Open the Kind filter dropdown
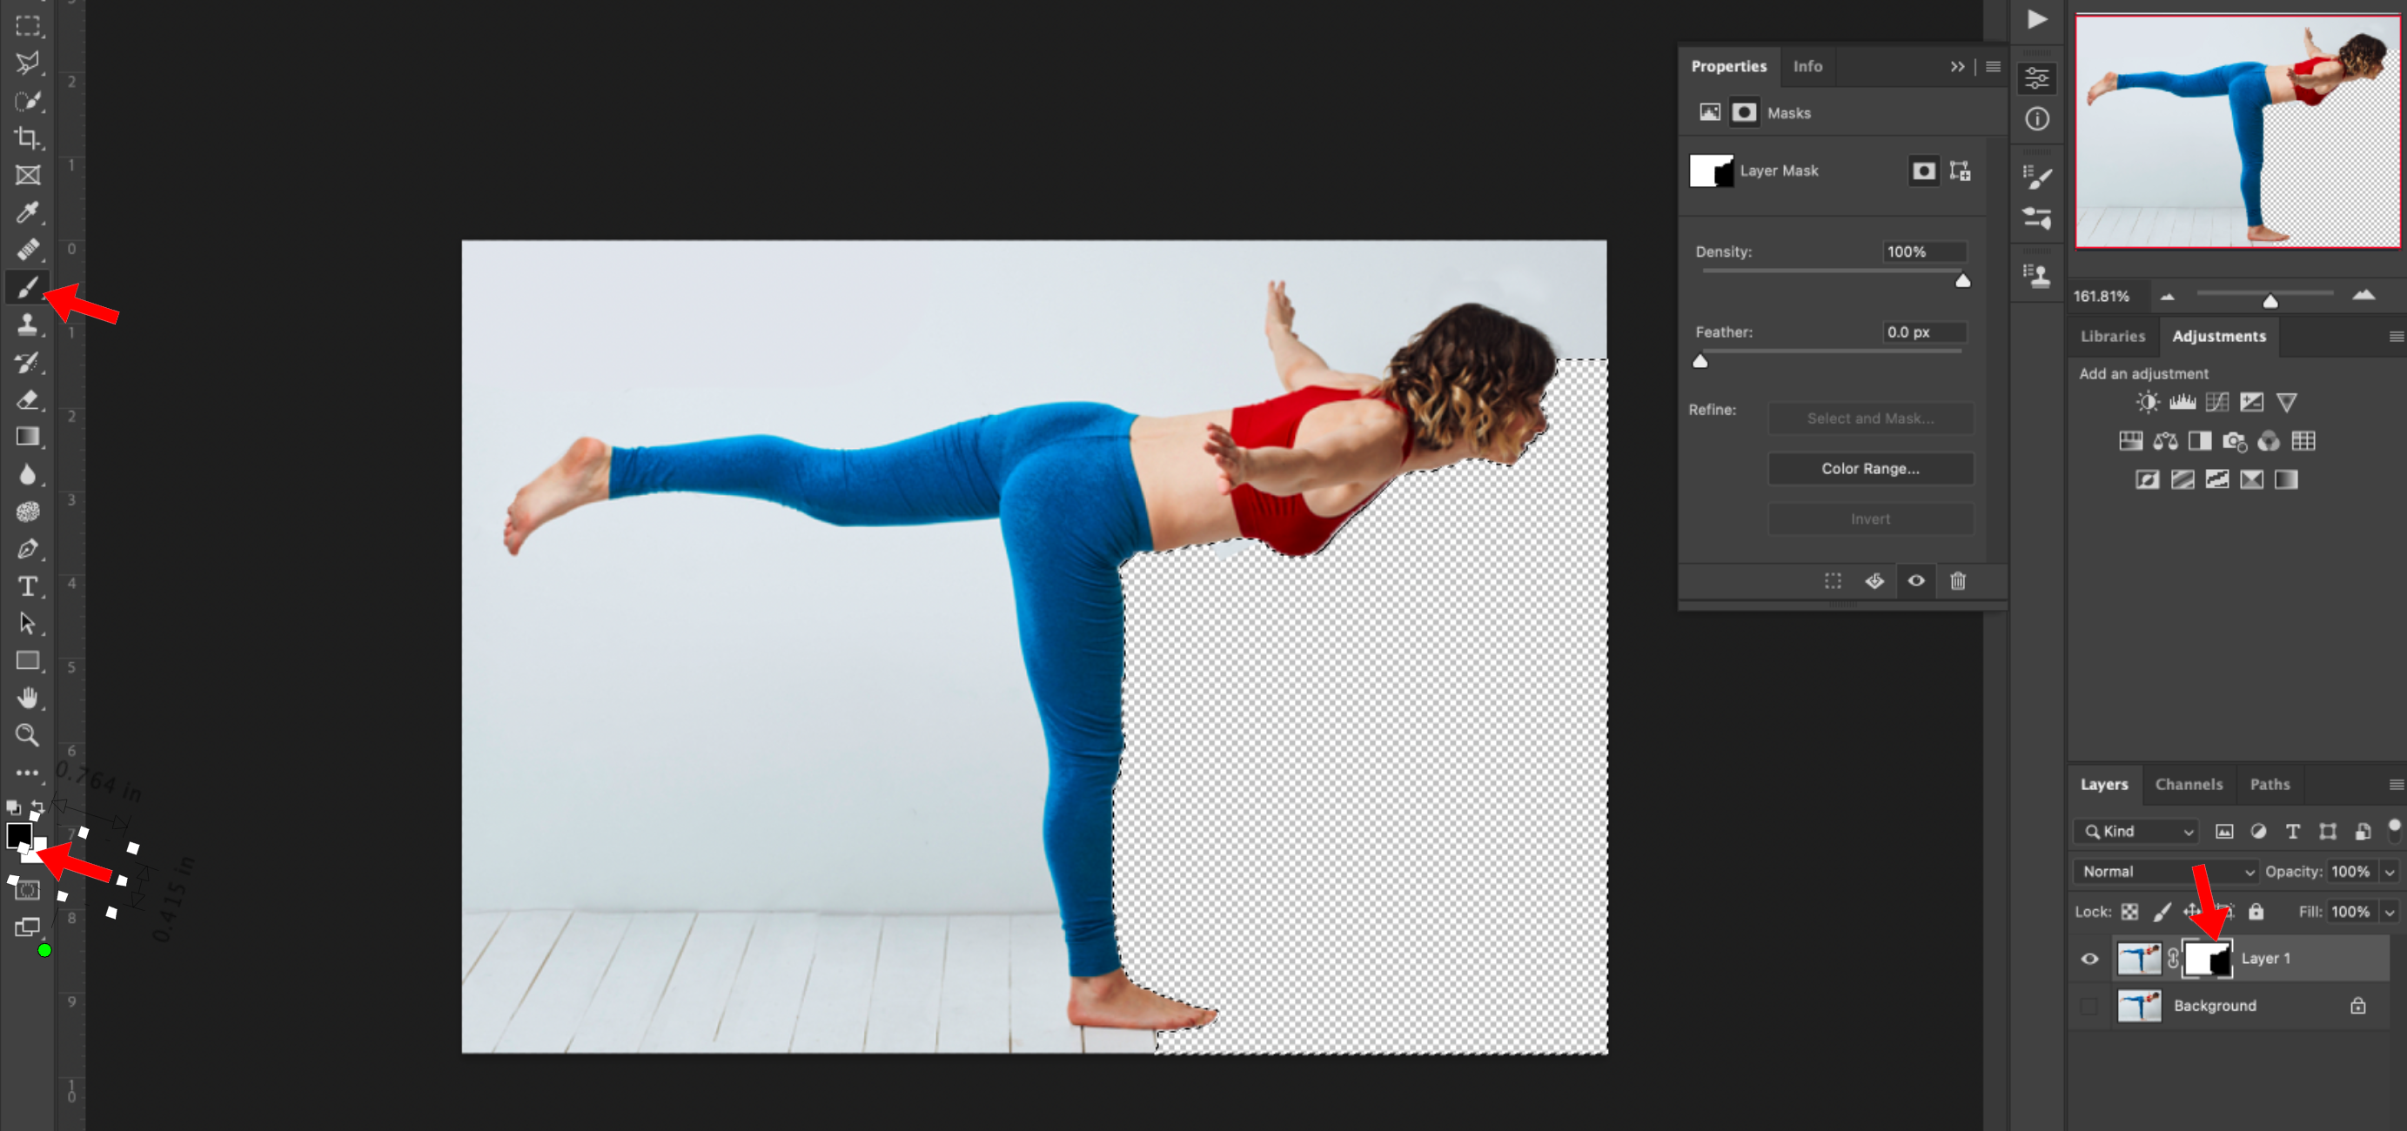The height and width of the screenshot is (1131, 2407). tap(2135, 831)
